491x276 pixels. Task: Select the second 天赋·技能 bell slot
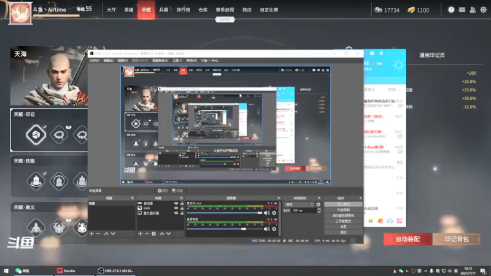click(59, 181)
